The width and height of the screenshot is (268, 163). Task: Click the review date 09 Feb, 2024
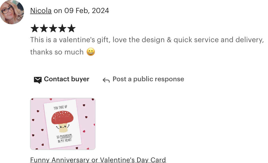point(87,11)
